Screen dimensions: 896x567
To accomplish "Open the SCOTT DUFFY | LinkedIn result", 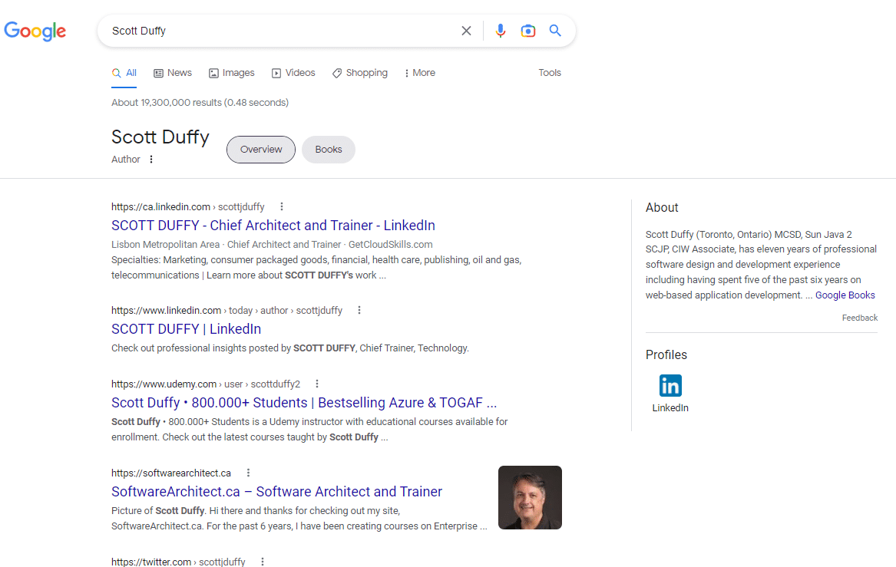I will (187, 329).
